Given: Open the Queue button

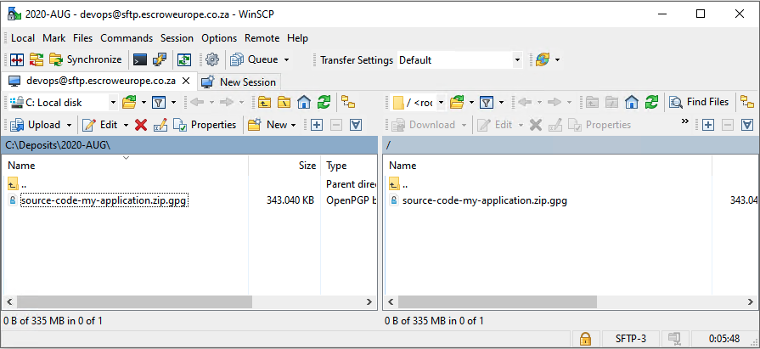Looking at the screenshot, I should [x=255, y=59].
